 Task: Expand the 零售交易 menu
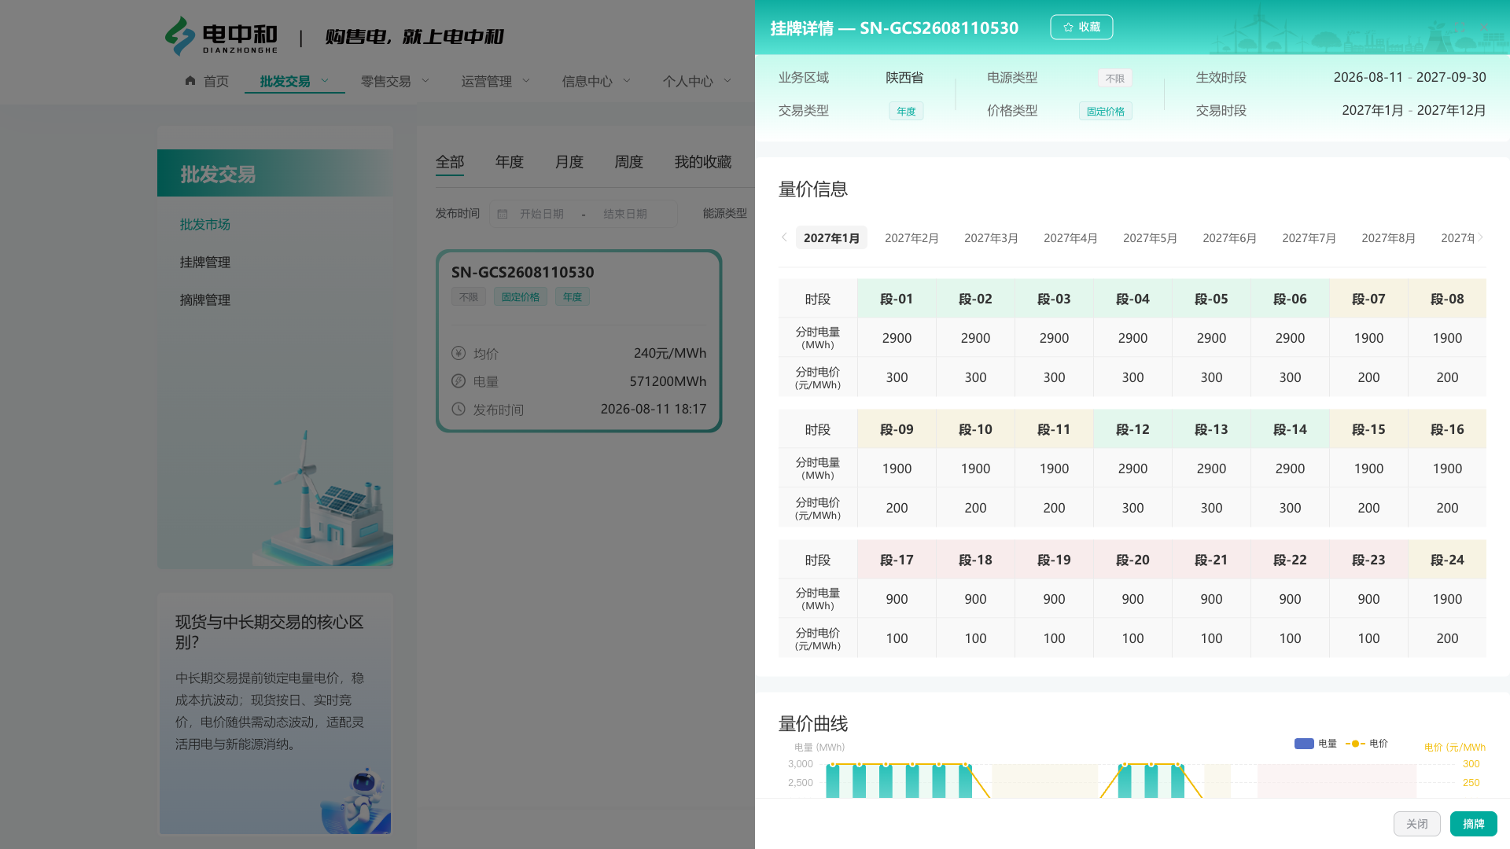click(x=395, y=81)
